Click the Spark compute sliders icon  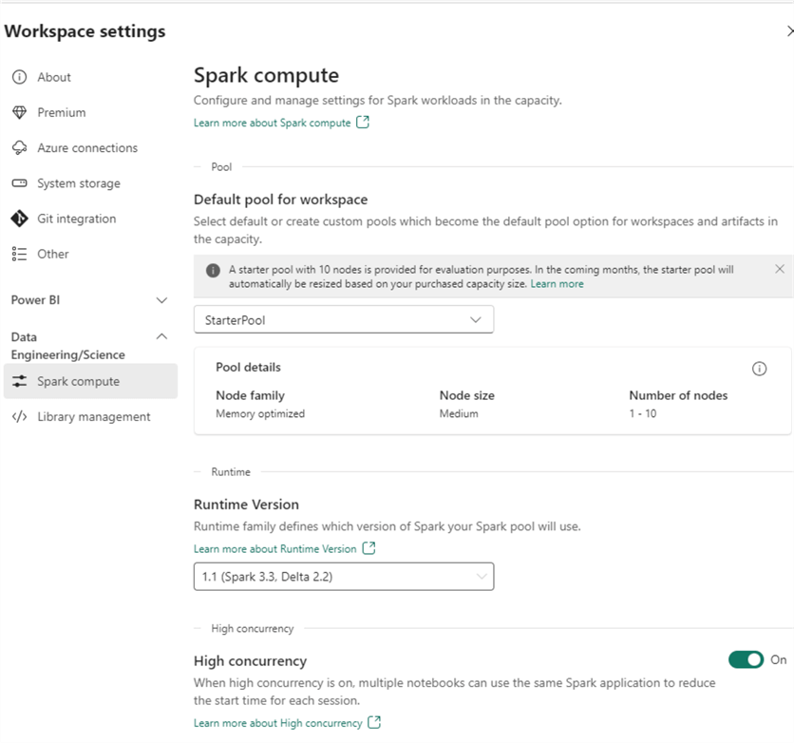tap(19, 381)
